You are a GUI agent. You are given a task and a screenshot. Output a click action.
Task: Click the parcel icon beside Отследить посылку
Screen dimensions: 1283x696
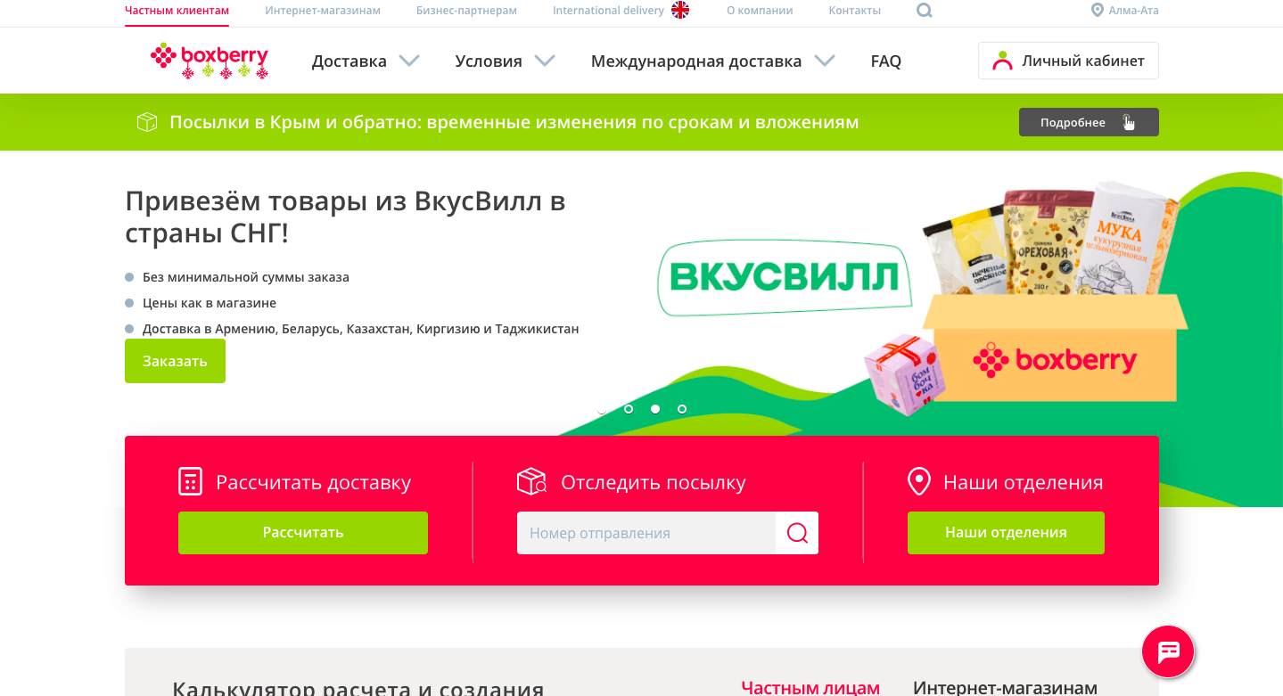(x=531, y=482)
